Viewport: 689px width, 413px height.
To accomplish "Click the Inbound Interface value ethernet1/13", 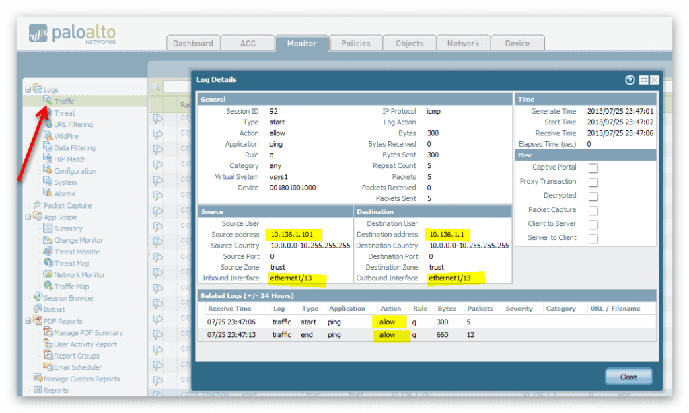I will click(x=291, y=278).
